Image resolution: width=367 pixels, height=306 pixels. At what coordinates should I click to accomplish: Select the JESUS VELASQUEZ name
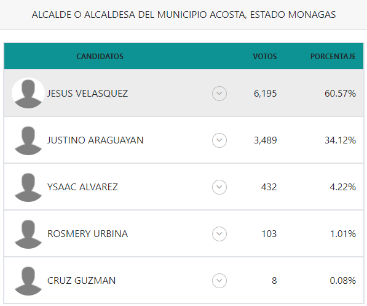[87, 94]
